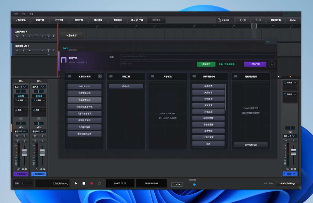Open 输出 L+R dropdown on channel 5 strip
Screen dimensions: 313x203
[21, 131]
